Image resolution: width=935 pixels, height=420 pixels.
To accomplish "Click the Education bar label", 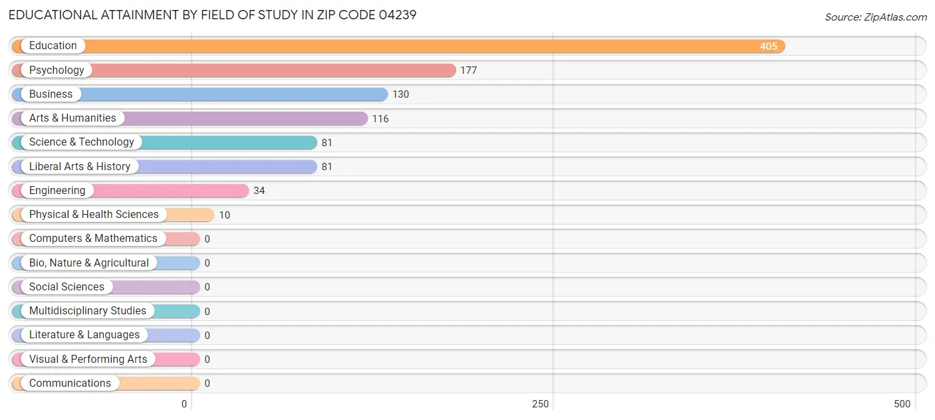I will [53, 46].
